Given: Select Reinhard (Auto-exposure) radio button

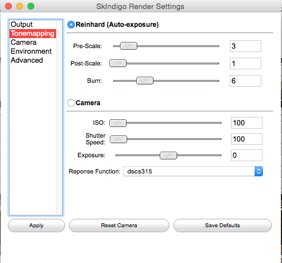Looking at the screenshot, I should 71,25.
